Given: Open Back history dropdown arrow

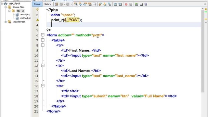Looking at the screenshot, I should 64,4.
